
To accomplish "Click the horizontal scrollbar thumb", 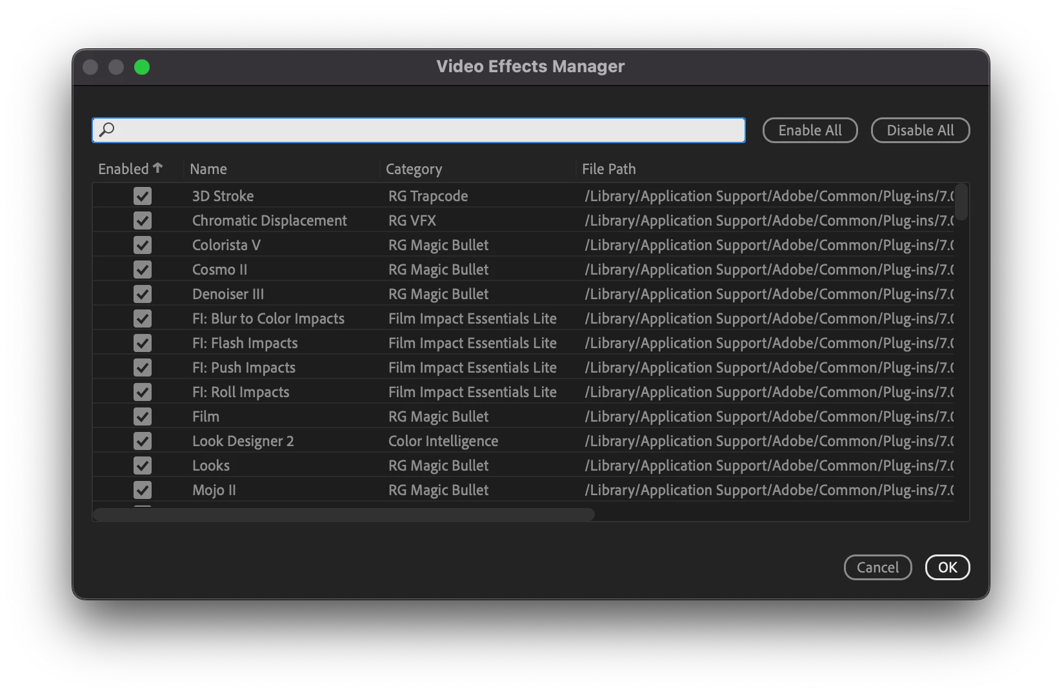I will [344, 514].
